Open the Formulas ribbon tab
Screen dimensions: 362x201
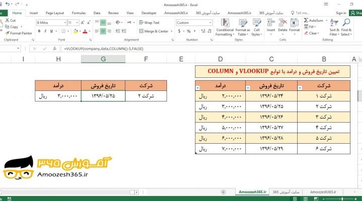coord(78,13)
